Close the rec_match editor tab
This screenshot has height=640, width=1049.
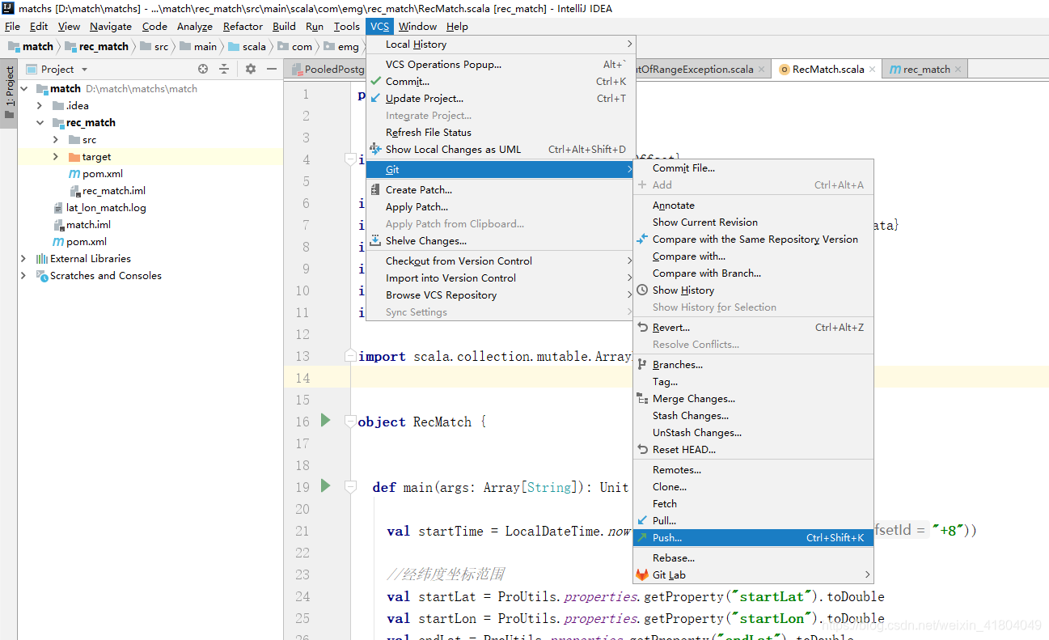[958, 70]
